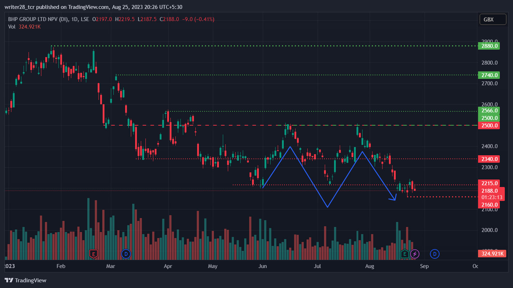
Task: Select the 2215.0 red price label
Action: tap(489, 183)
